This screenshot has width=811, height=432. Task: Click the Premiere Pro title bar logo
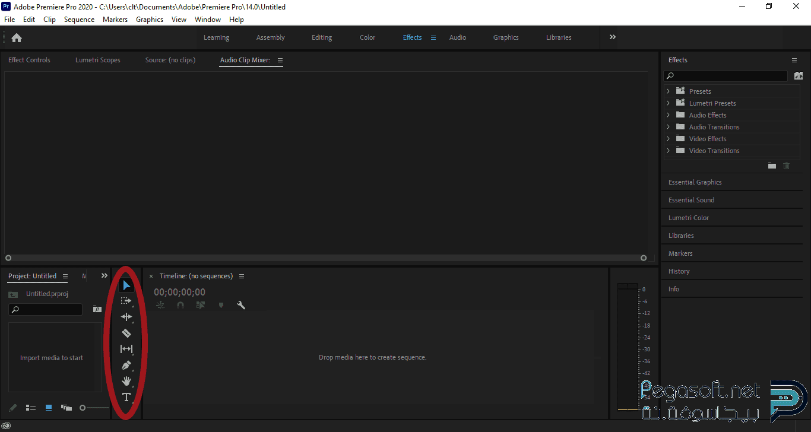6,7
